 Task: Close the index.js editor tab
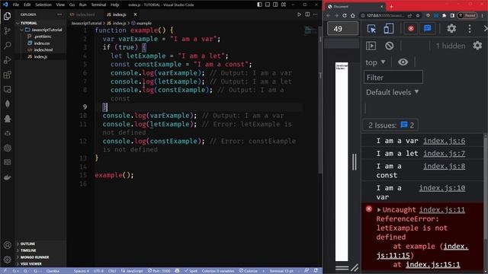coord(135,14)
